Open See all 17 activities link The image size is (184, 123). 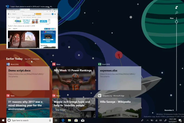pyautogui.click(x=32, y=59)
